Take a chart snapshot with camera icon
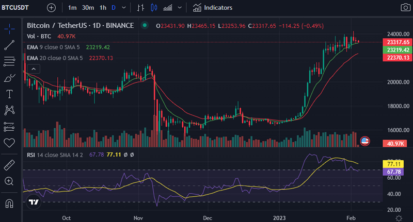 click(405, 7)
